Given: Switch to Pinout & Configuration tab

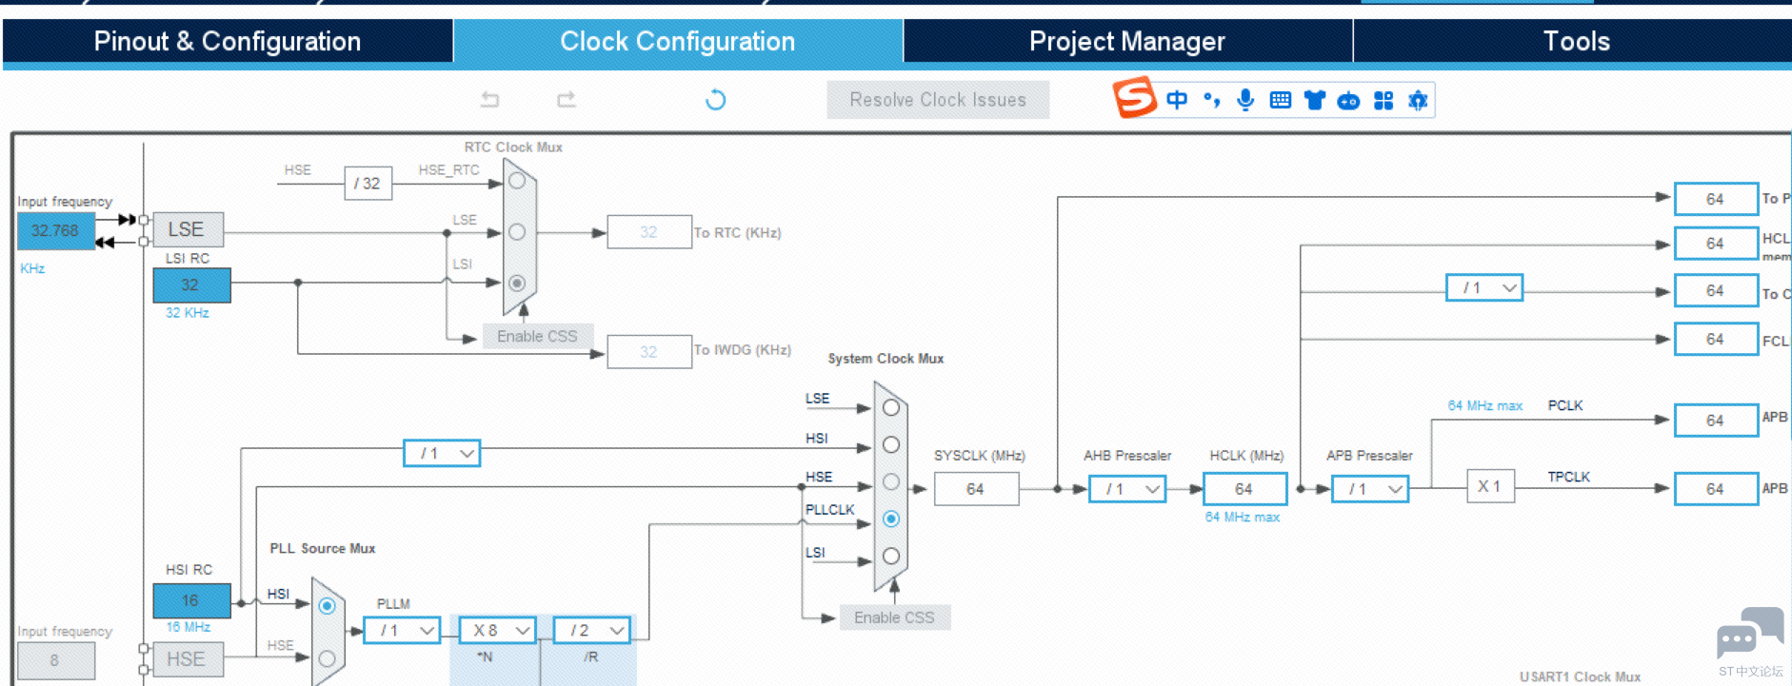Looking at the screenshot, I should coord(228,41).
